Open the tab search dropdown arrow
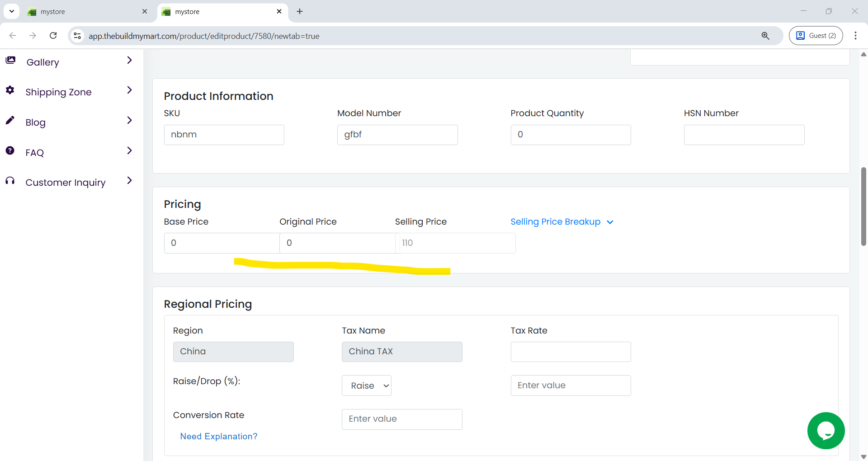 pyautogui.click(x=11, y=11)
